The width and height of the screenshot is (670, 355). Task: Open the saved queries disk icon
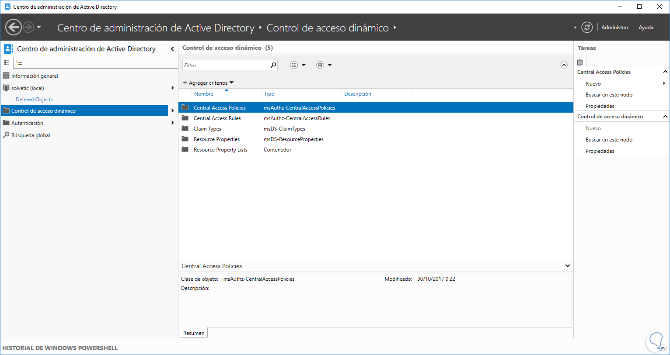point(320,65)
